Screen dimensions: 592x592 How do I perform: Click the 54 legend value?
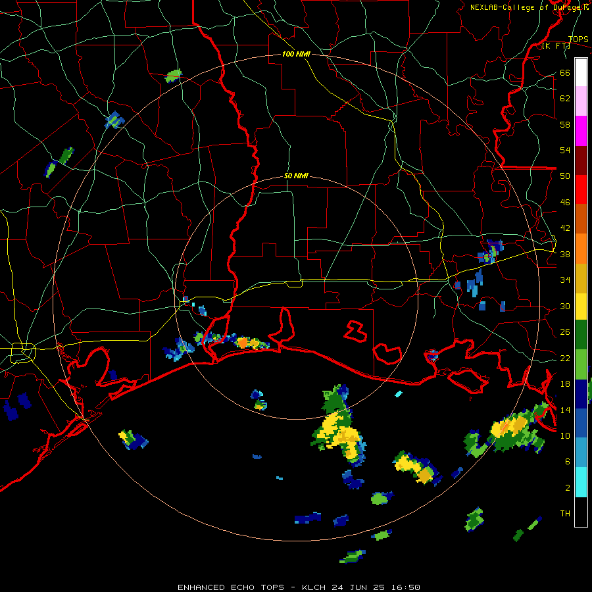click(565, 151)
